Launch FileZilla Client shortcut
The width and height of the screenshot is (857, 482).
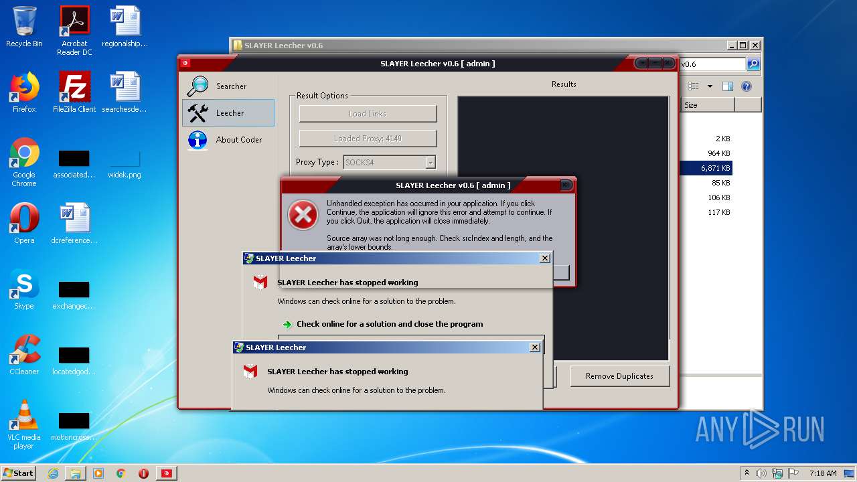(74, 92)
